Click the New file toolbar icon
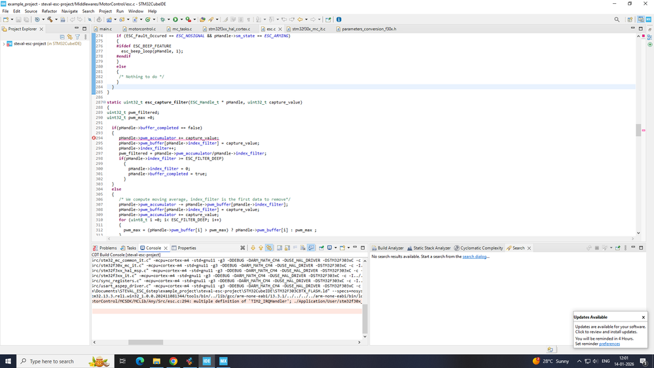Screen dimensions: 654x368 (5, 19)
